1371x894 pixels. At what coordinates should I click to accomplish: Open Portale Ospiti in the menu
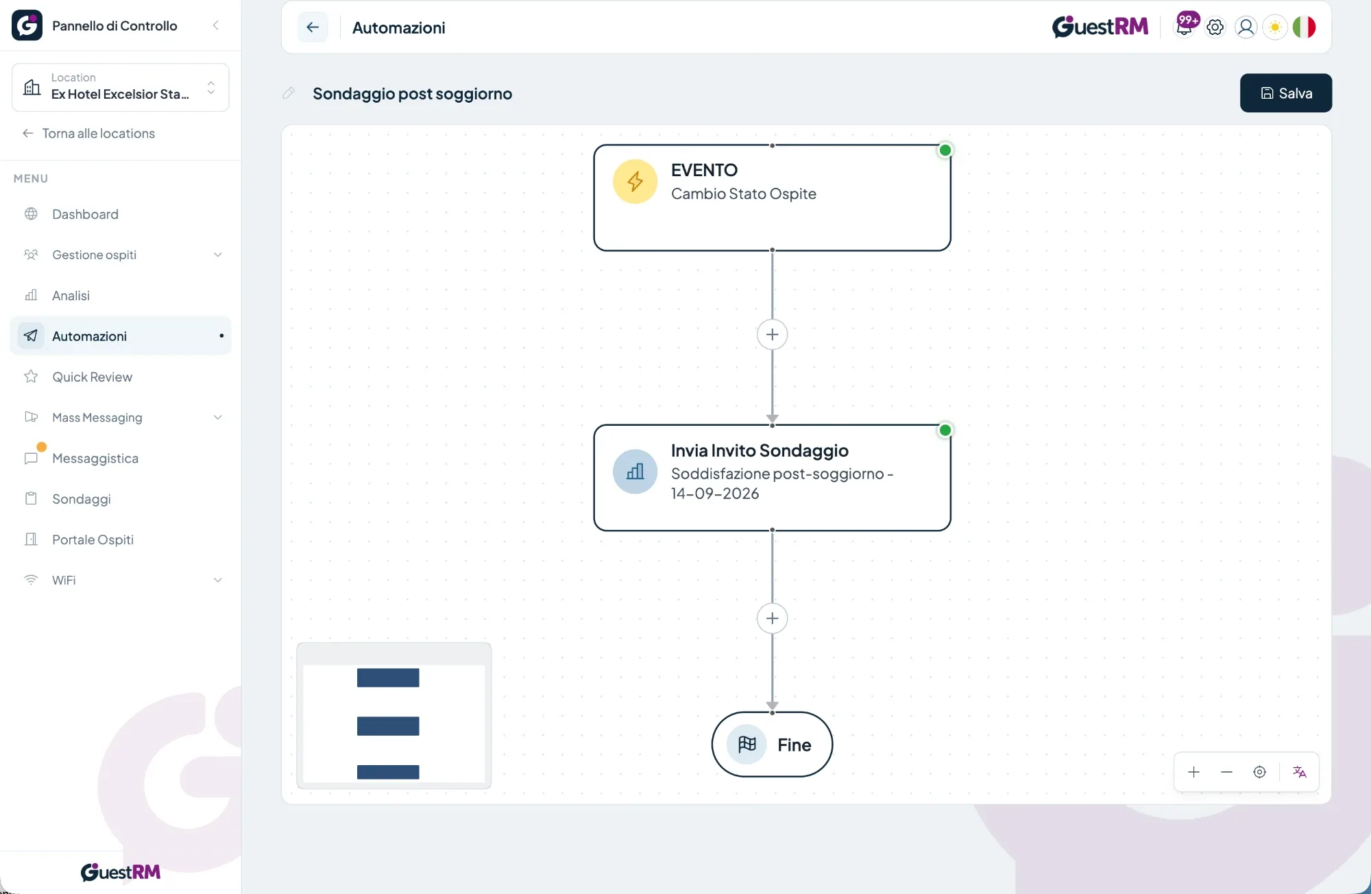point(121,540)
